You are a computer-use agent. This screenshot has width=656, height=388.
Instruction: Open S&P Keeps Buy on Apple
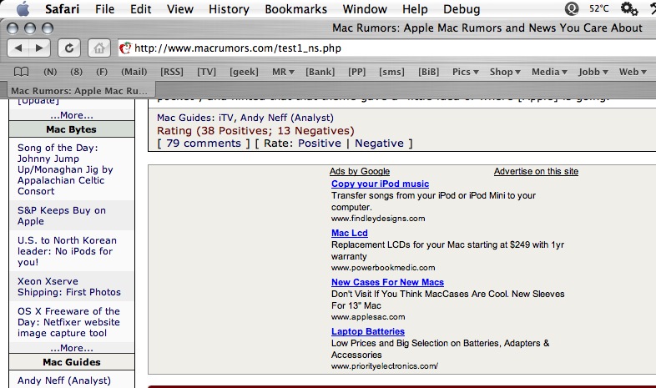click(x=62, y=216)
